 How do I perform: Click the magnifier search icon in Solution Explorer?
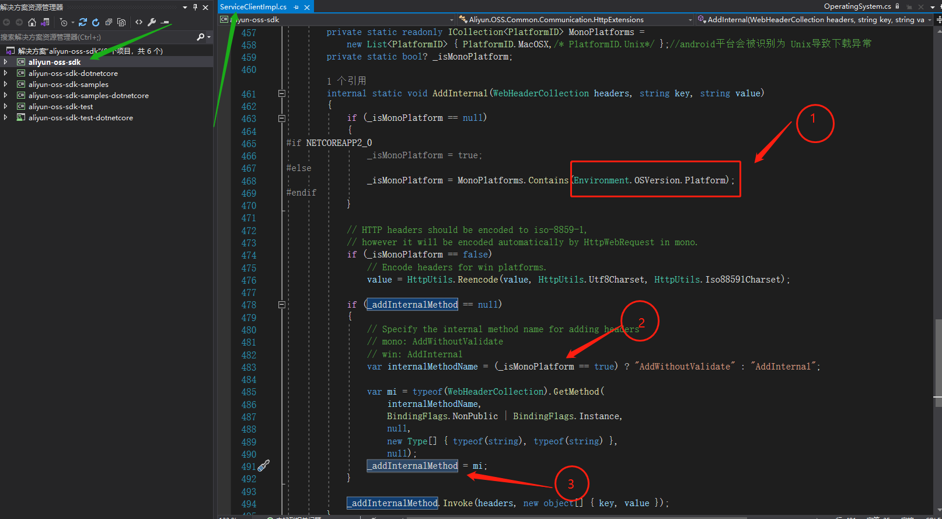pyautogui.click(x=201, y=37)
